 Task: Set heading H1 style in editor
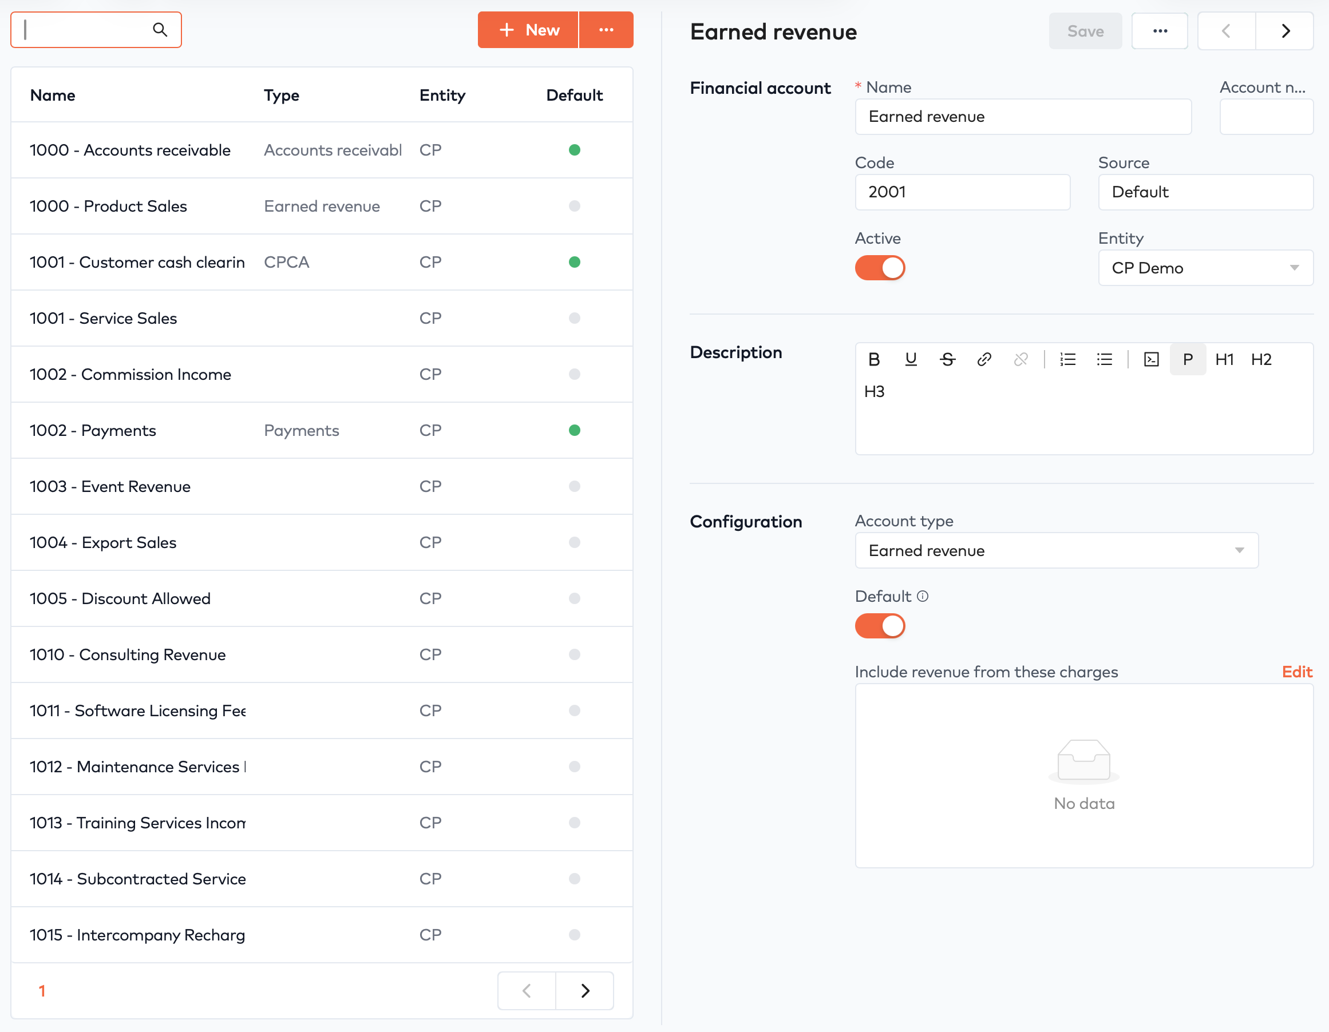1224,359
